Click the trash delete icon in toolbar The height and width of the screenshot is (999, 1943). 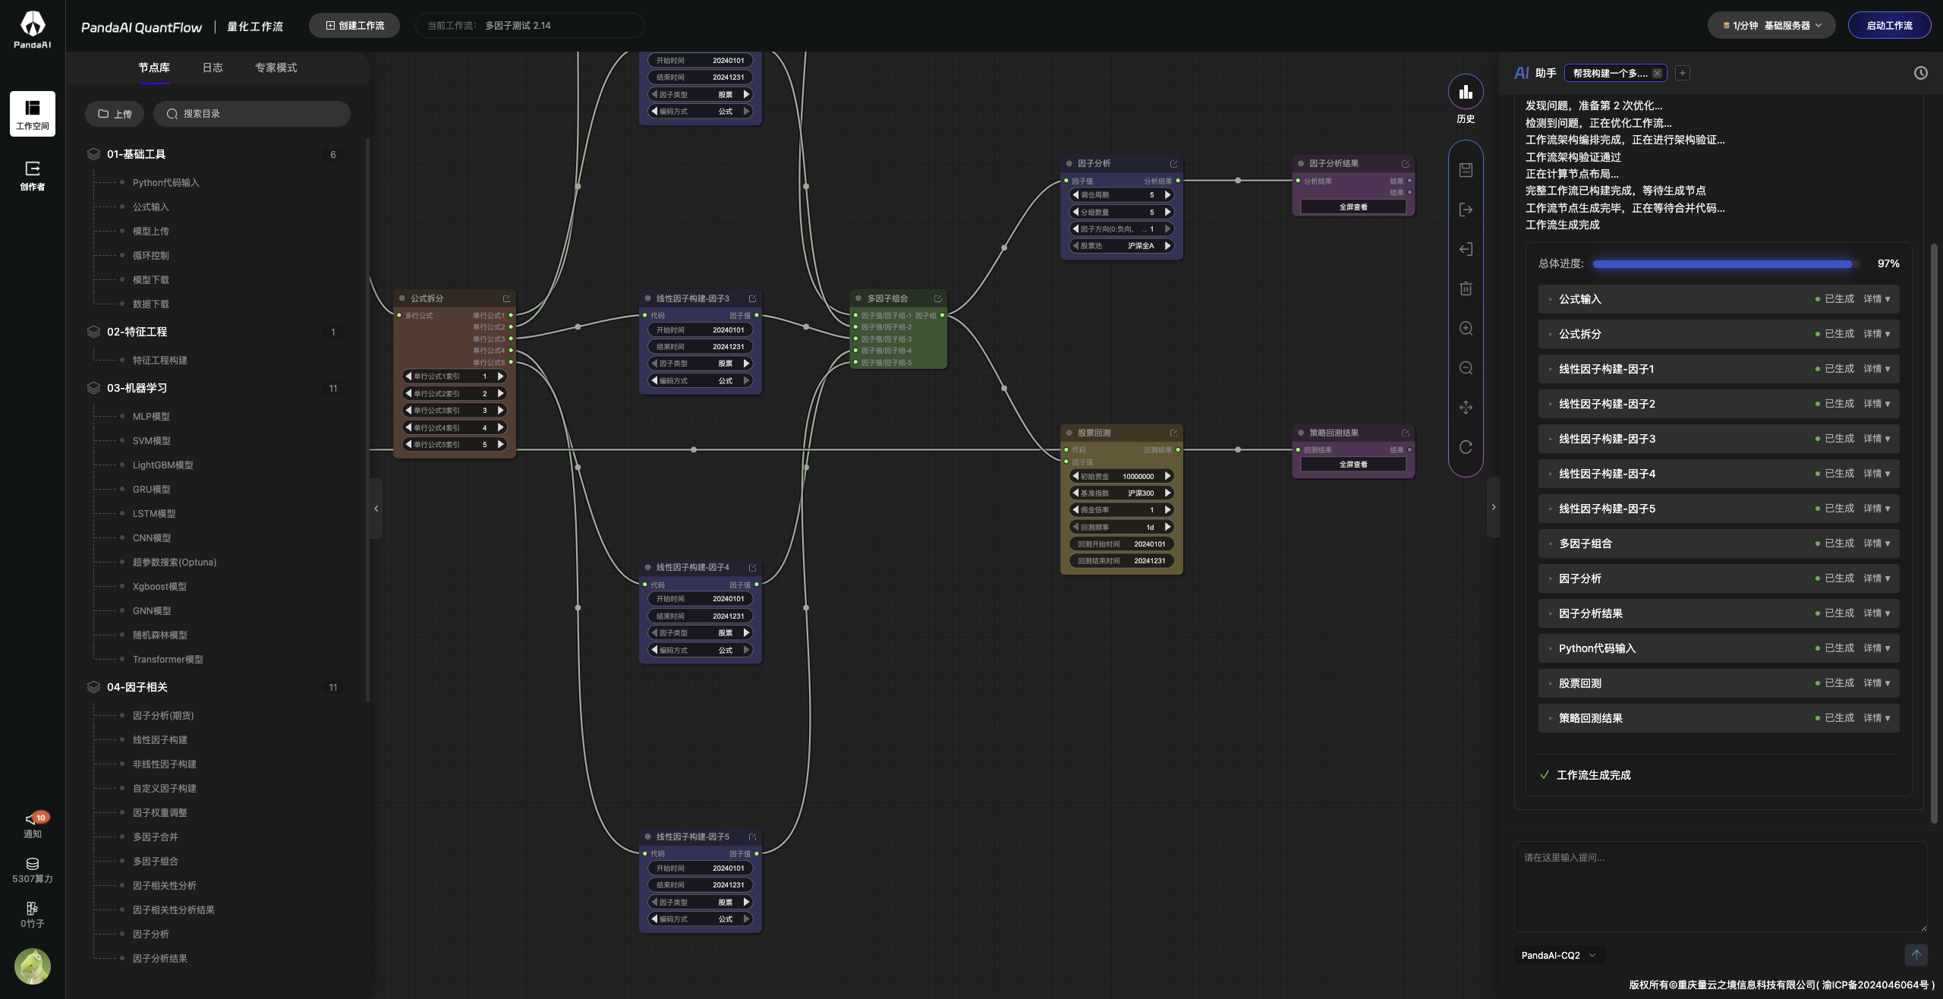(x=1466, y=288)
